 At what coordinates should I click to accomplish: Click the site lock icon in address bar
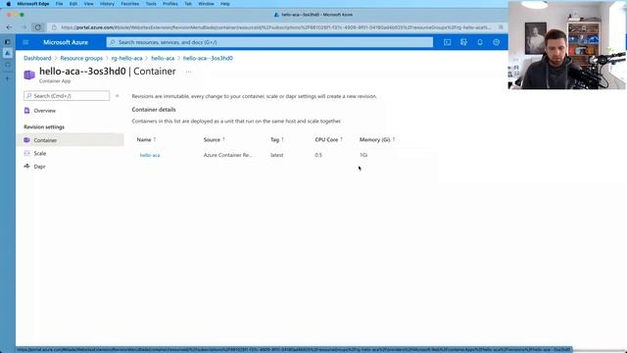pyautogui.click(x=55, y=27)
